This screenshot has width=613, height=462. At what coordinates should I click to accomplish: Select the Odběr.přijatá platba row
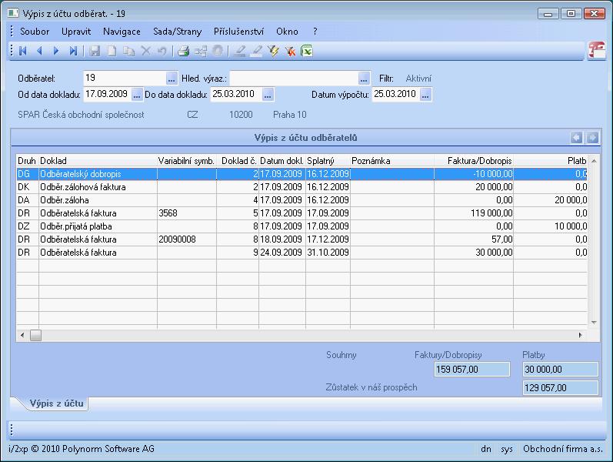tap(302, 226)
